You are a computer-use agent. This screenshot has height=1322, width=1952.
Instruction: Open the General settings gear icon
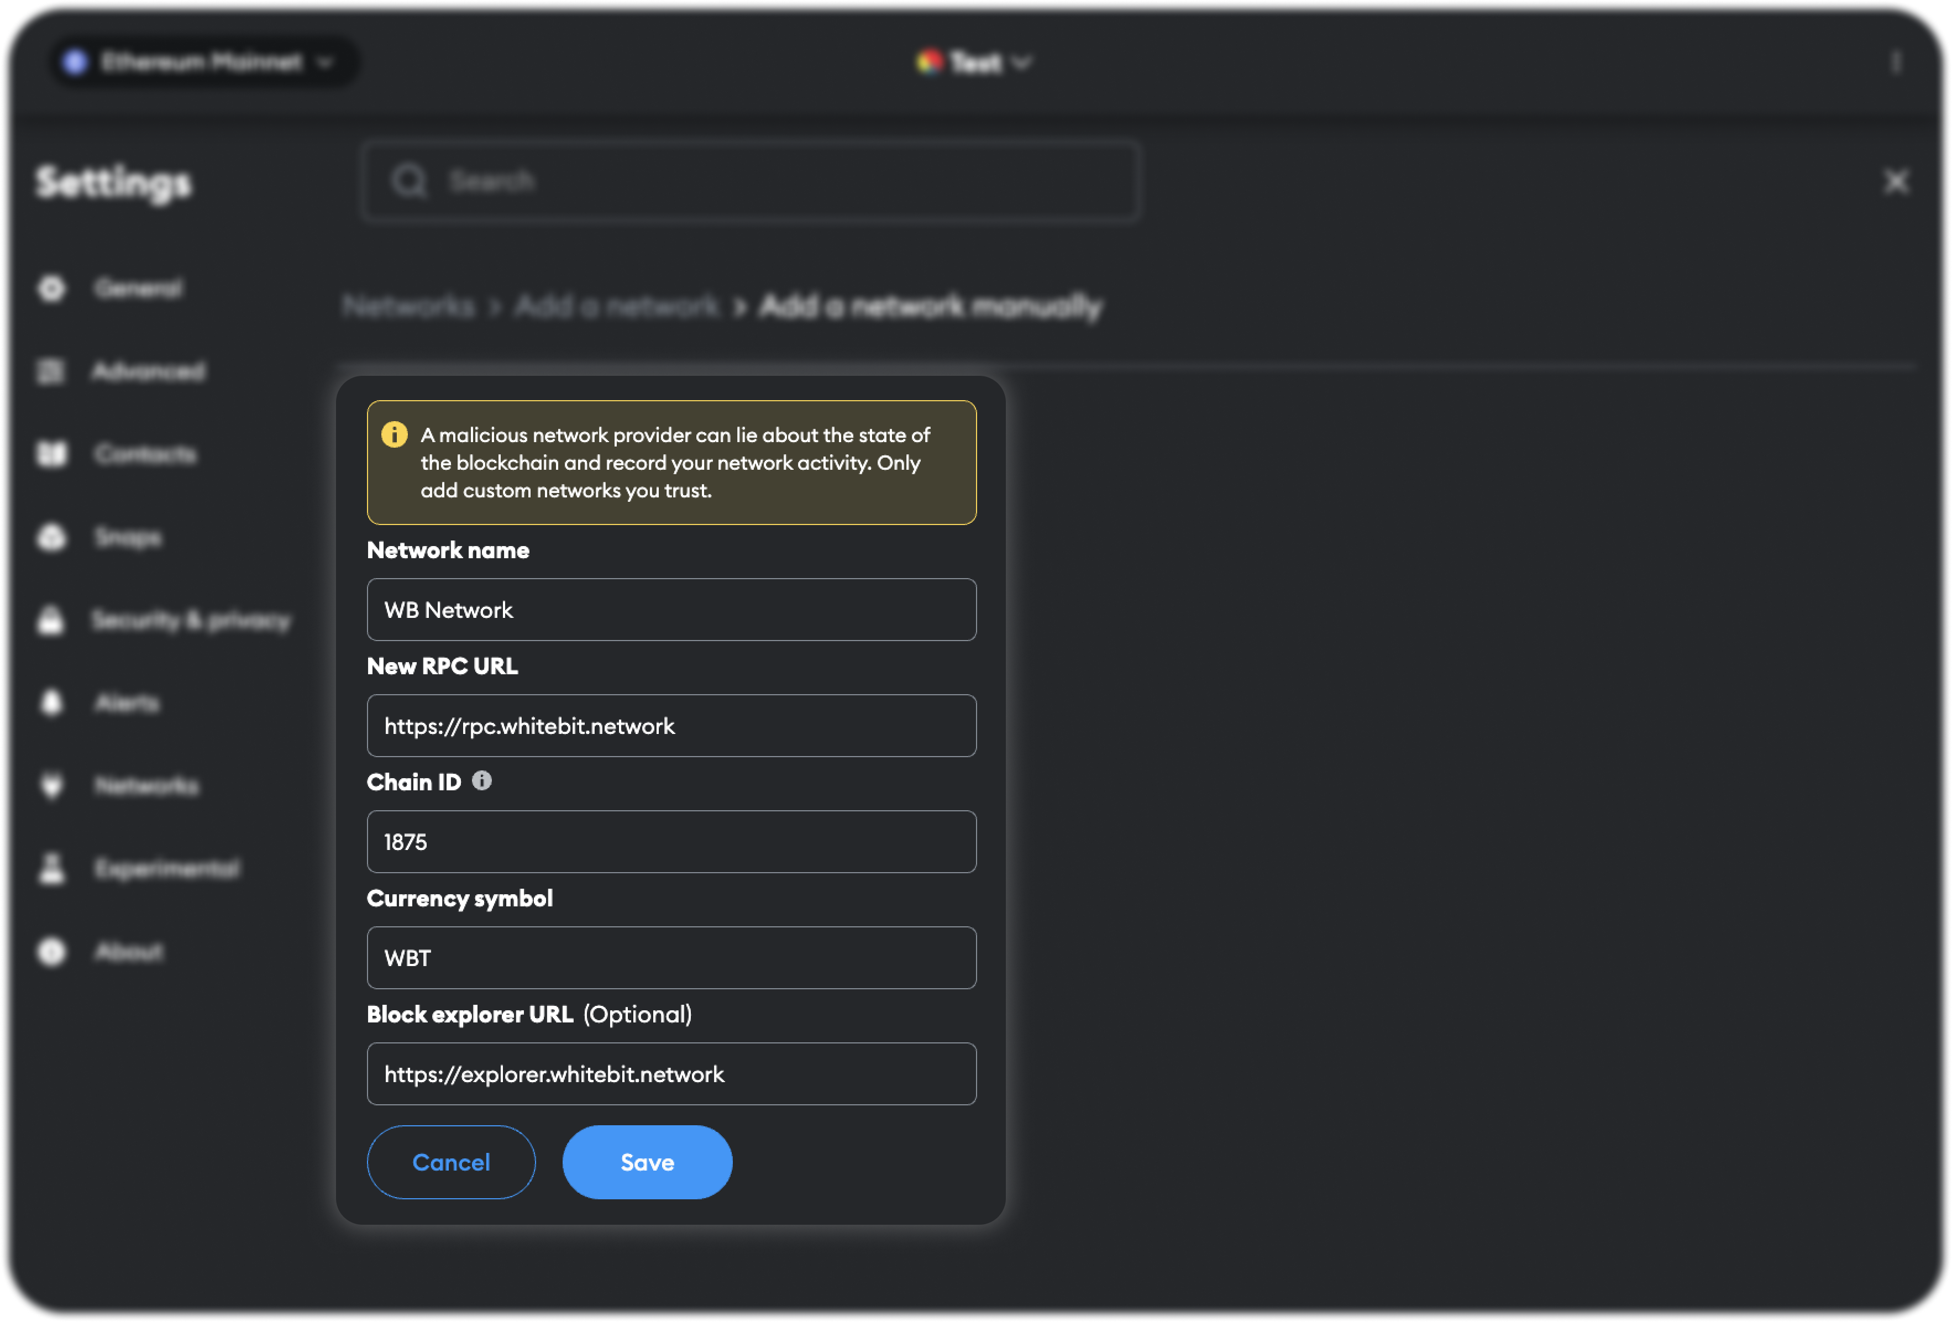click(52, 288)
